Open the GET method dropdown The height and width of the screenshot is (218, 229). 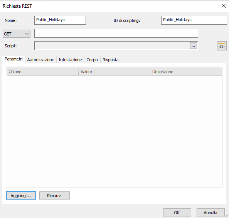(x=17, y=34)
